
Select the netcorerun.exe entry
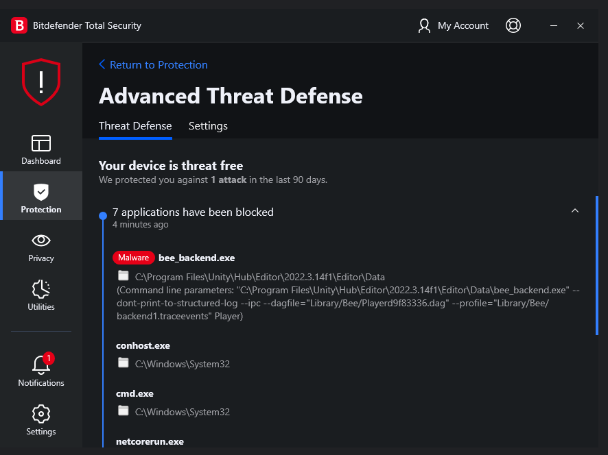click(150, 442)
